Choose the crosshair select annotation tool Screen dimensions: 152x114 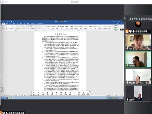click(x=38, y=93)
